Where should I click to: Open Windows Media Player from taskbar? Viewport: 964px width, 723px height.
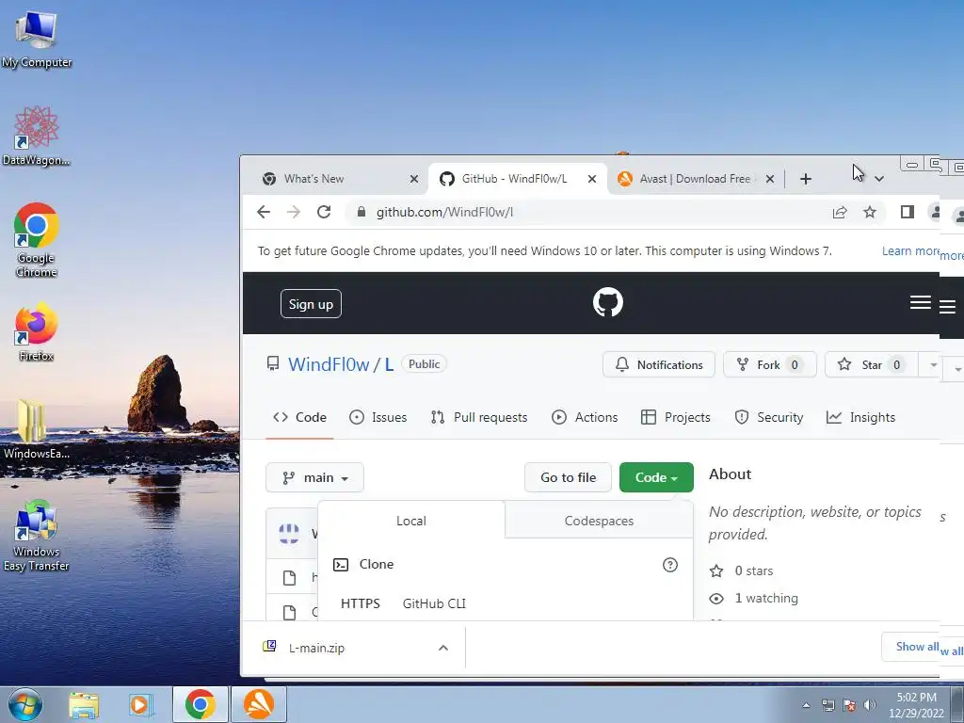(141, 704)
